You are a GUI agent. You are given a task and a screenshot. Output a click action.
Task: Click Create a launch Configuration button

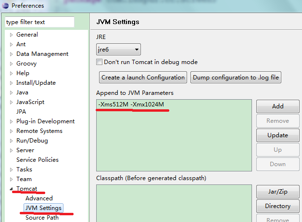(143, 78)
